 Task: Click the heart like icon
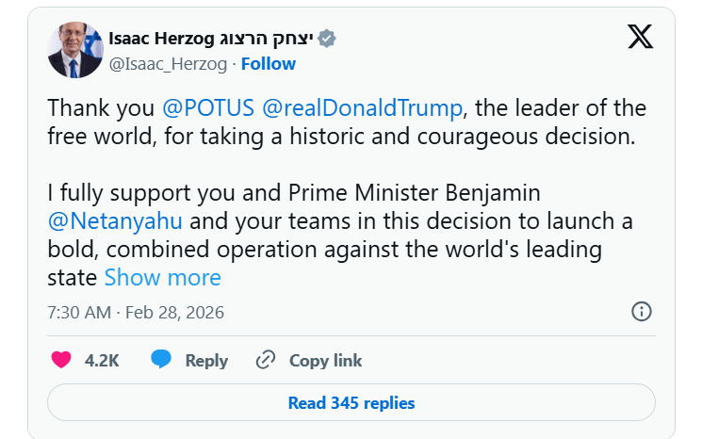tap(61, 360)
